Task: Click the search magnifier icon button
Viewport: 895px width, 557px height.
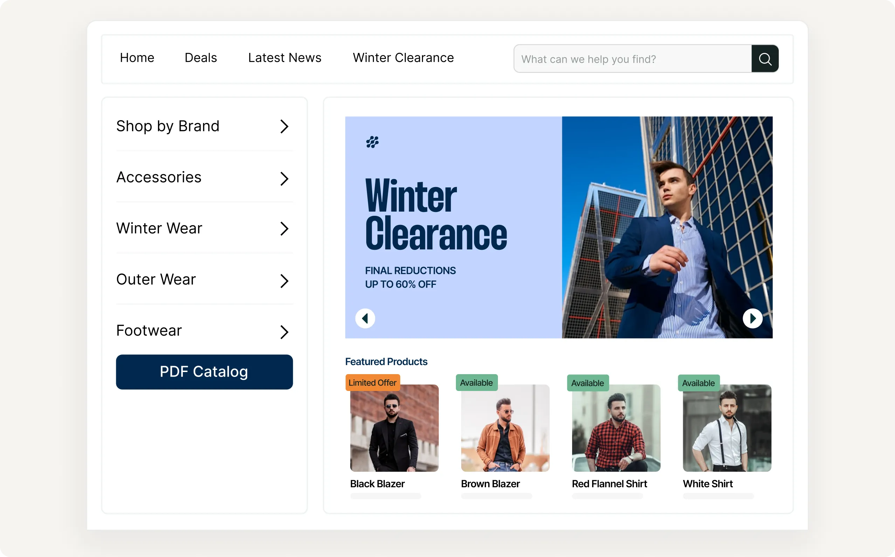Action: pyautogui.click(x=765, y=59)
